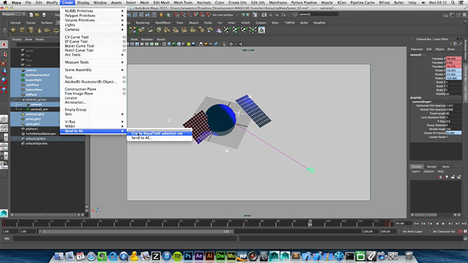
Task: Pick the Lasso select tool
Action: 4,54
